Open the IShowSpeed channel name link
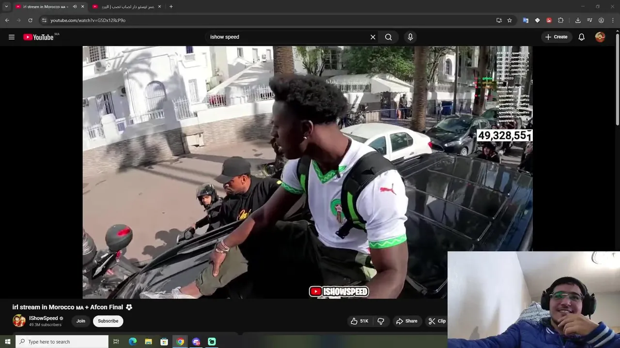Screen dimensions: 620x348 click(x=44, y=318)
